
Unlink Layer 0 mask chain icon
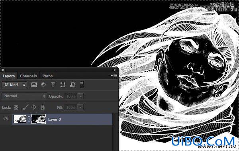click(29, 119)
